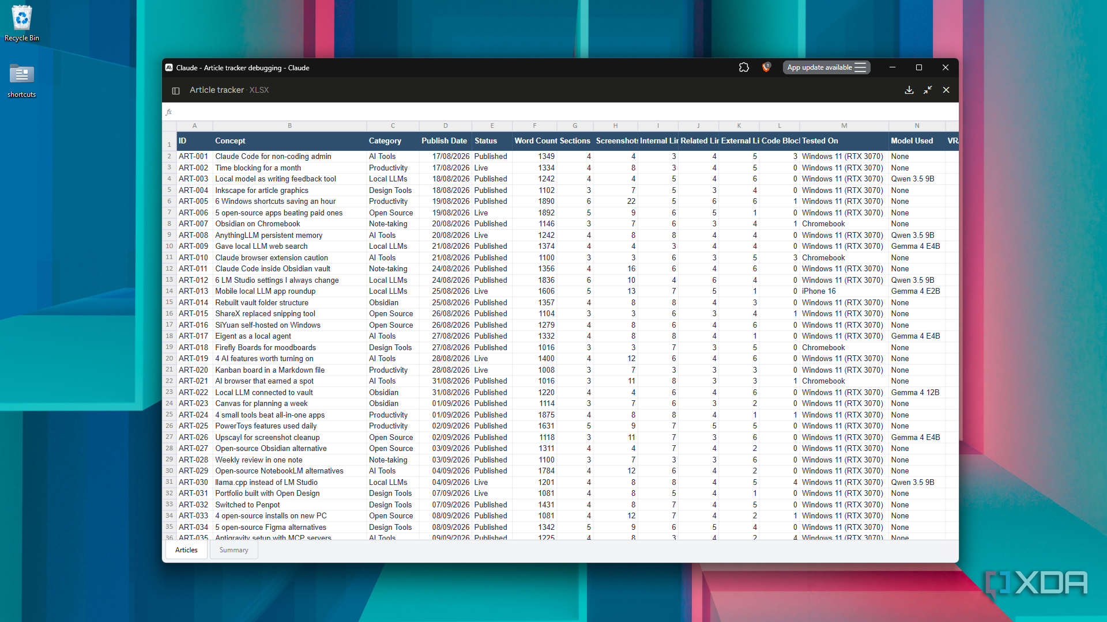Select 'Firefly Boards for moodboards' cell

[x=289, y=347]
